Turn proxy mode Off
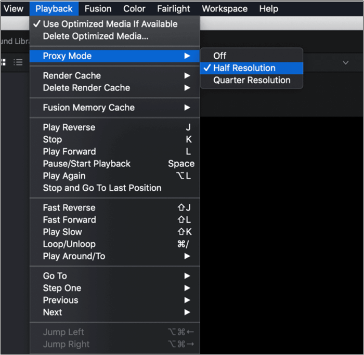The height and width of the screenshot is (355, 364). coord(220,56)
